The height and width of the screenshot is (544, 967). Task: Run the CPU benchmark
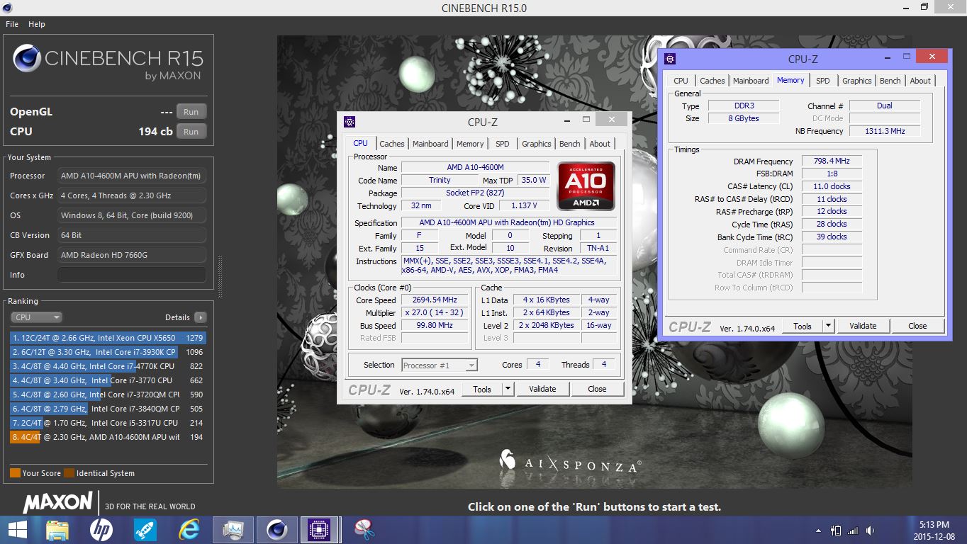(x=191, y=132)
